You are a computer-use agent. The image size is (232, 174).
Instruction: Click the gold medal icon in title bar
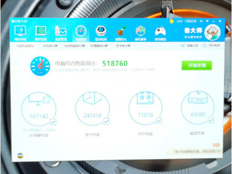pyautogui.click(x=172, y=21)
